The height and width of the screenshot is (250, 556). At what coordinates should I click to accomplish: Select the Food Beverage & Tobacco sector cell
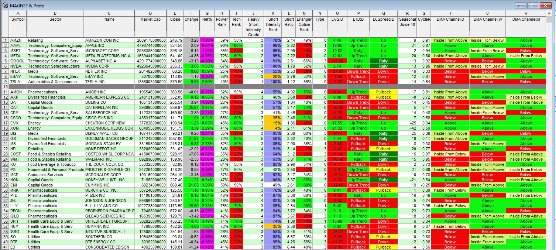click(55, 164)
